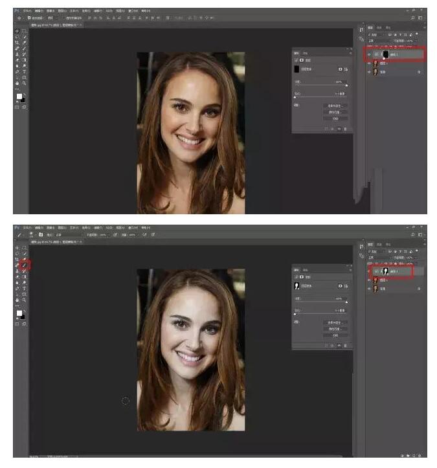Select the Clone Stamp tool in upper screenshot
Image resolution: width=437 pixels, height=468 pixels.
(17, 54)
